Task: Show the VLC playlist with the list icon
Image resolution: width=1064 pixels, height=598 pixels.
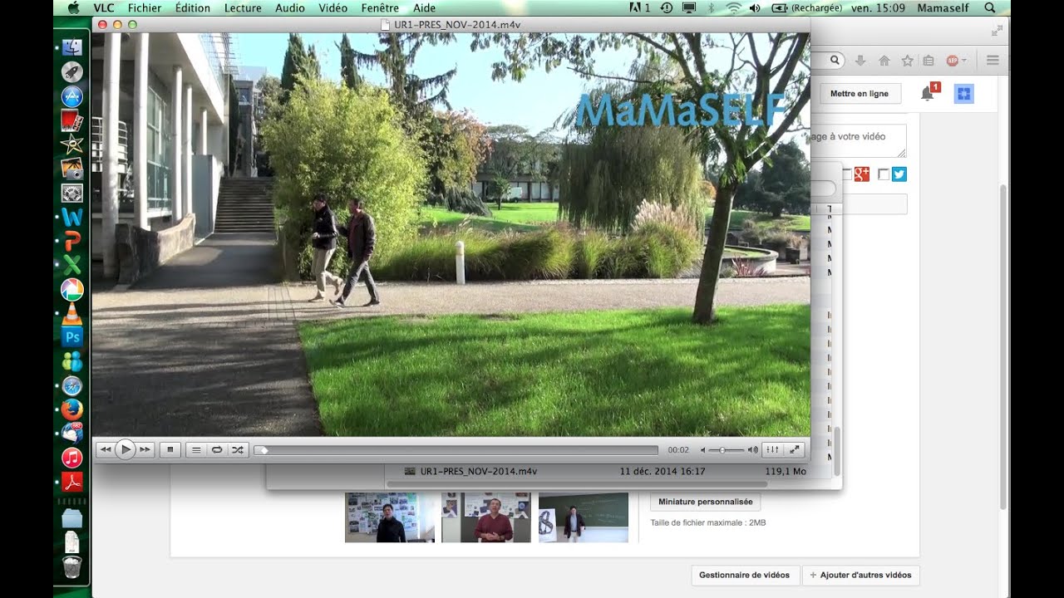Action: (196, 449)
